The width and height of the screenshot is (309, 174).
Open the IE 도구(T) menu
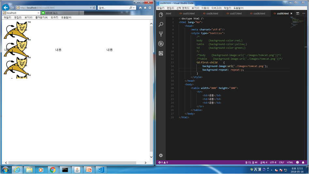tap(54, 17)
